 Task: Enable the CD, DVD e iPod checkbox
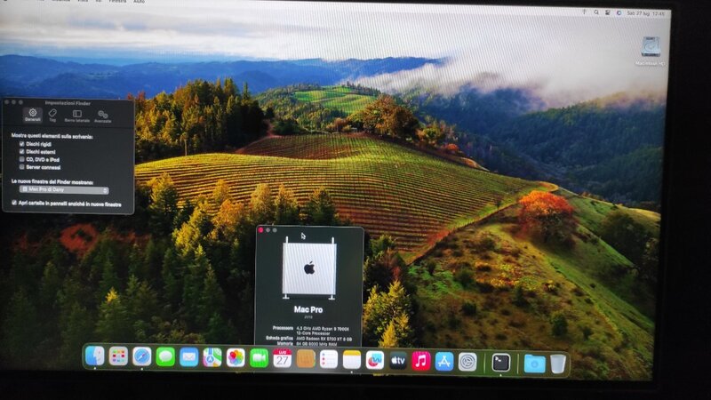[21, 159]
